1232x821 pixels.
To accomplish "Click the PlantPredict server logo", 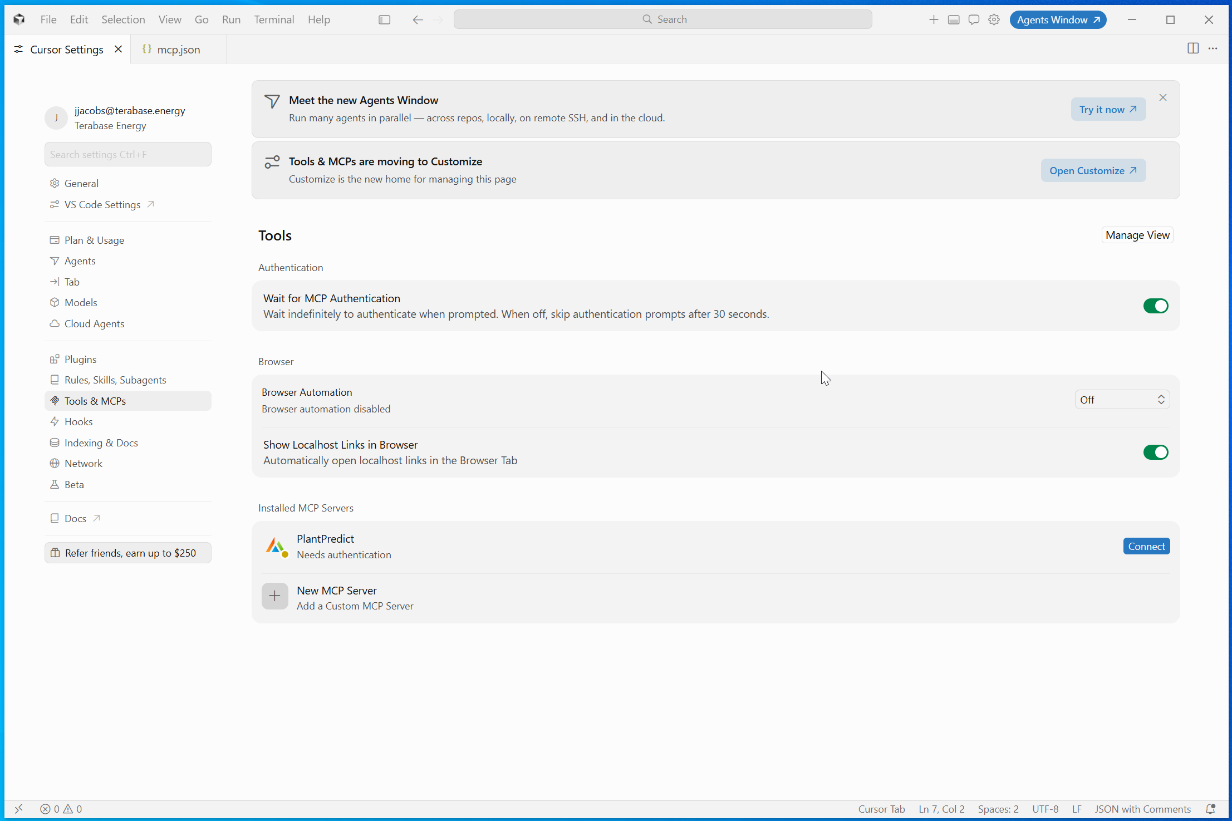I will (x=277, y=547).
